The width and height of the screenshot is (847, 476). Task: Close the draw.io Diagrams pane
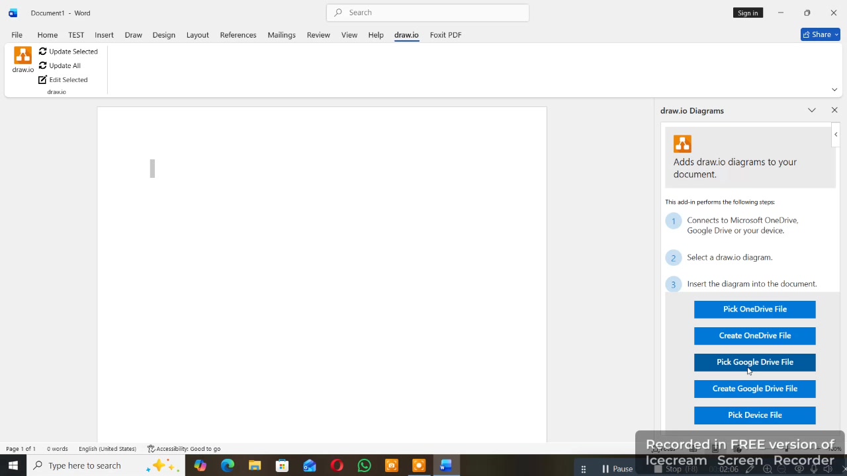834,110
